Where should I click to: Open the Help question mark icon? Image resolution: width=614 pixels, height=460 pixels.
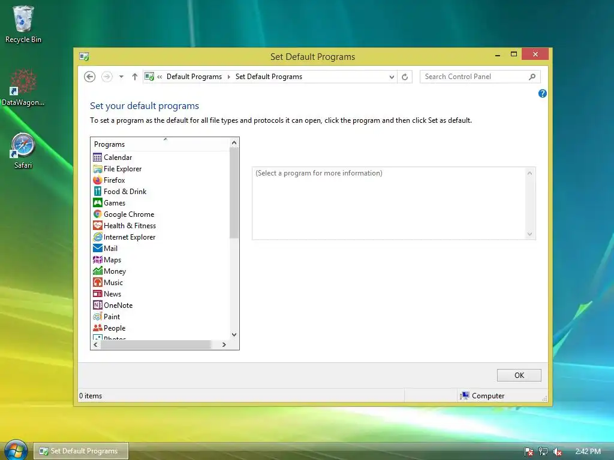(x=542, y=93)
